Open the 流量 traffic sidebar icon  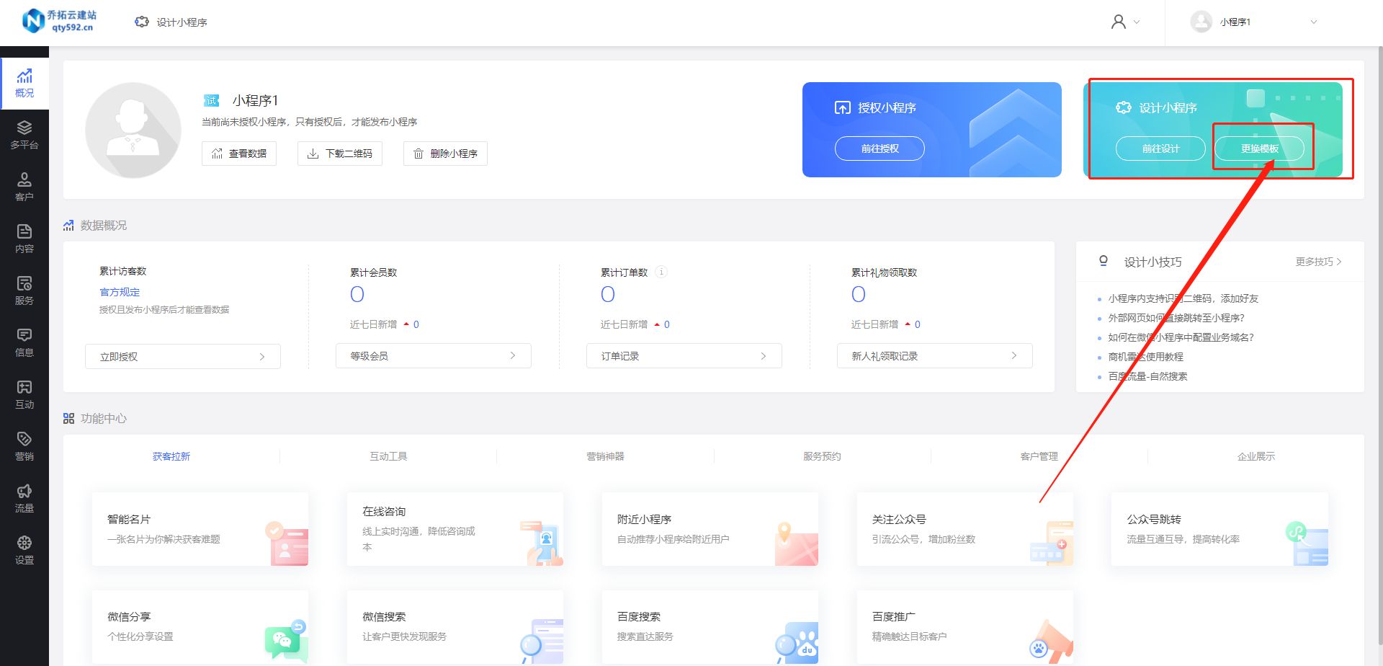(24, 497)
